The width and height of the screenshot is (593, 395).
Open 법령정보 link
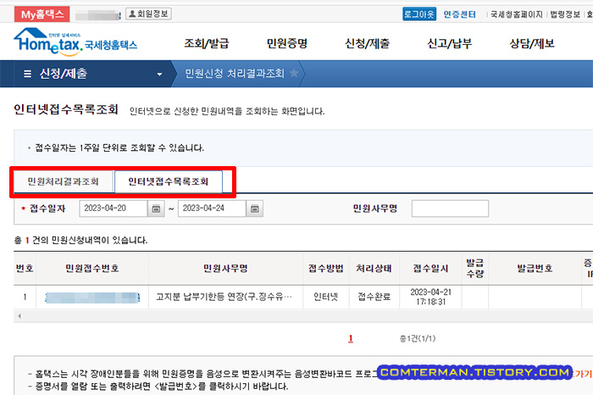[565, 14]
